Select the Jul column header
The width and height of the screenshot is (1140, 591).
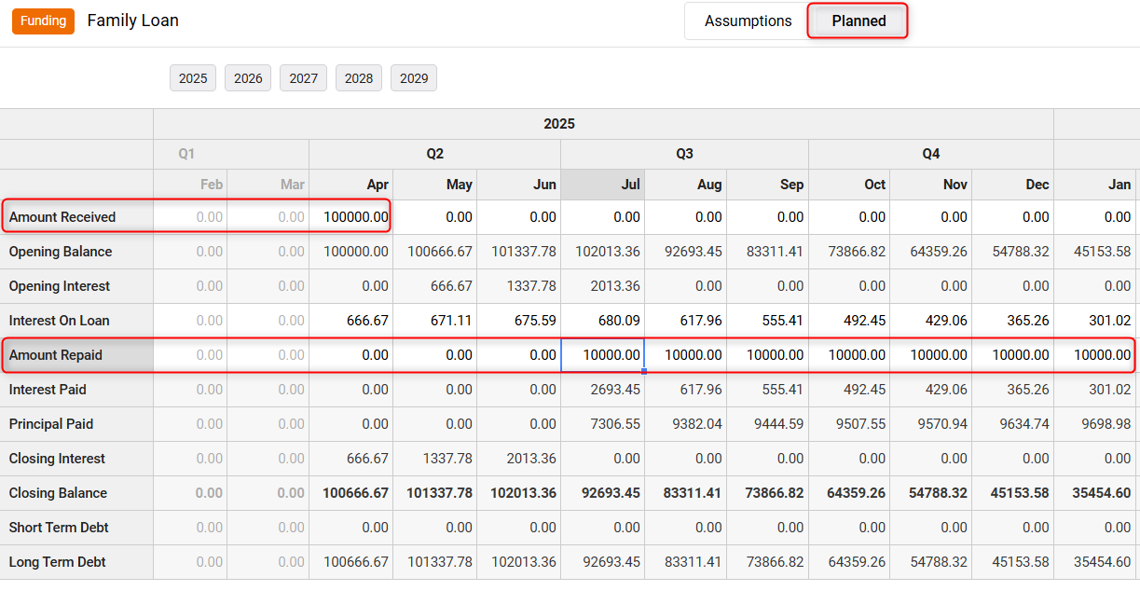click(x=603, y=185)
